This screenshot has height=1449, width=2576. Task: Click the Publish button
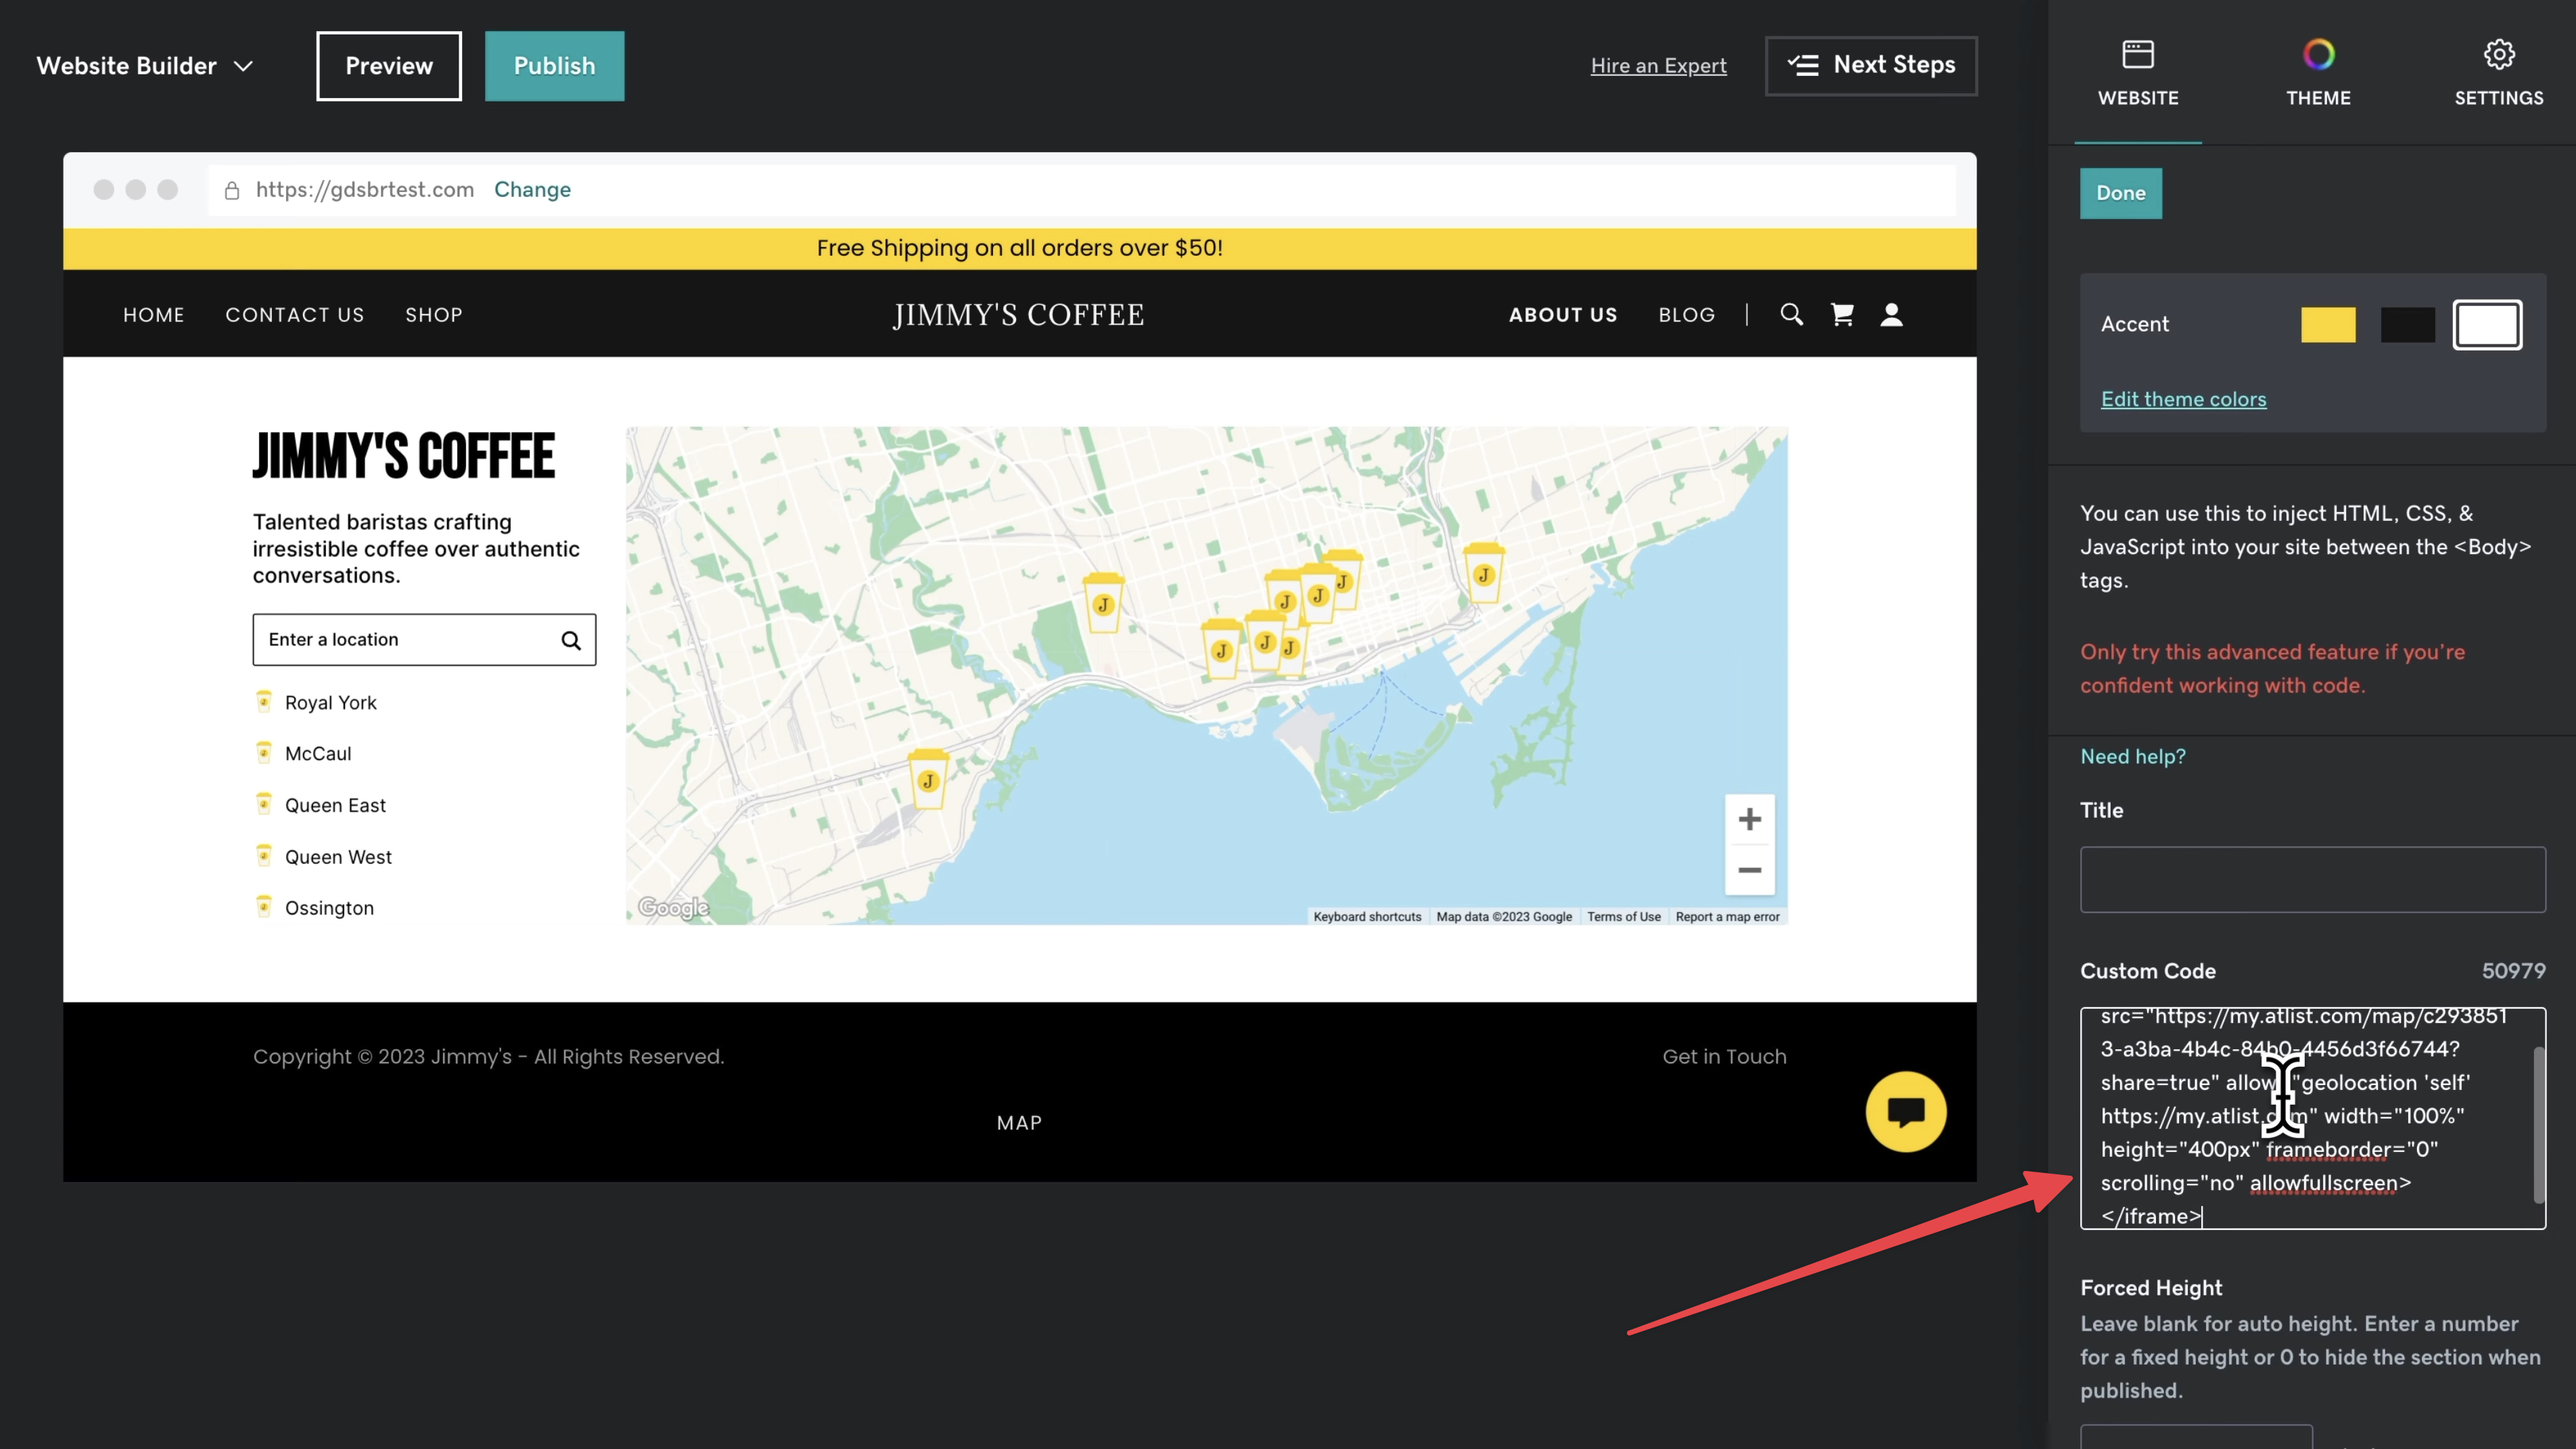(x=554, y=66)
